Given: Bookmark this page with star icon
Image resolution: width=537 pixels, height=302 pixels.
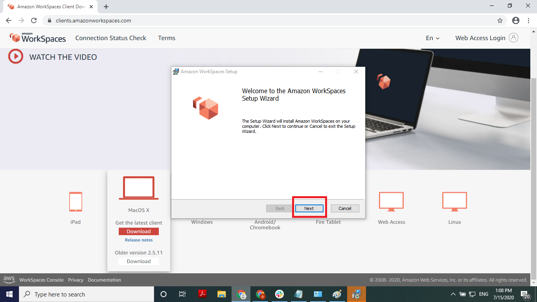Looking at the screenshot, I should [x=500, y=20].
